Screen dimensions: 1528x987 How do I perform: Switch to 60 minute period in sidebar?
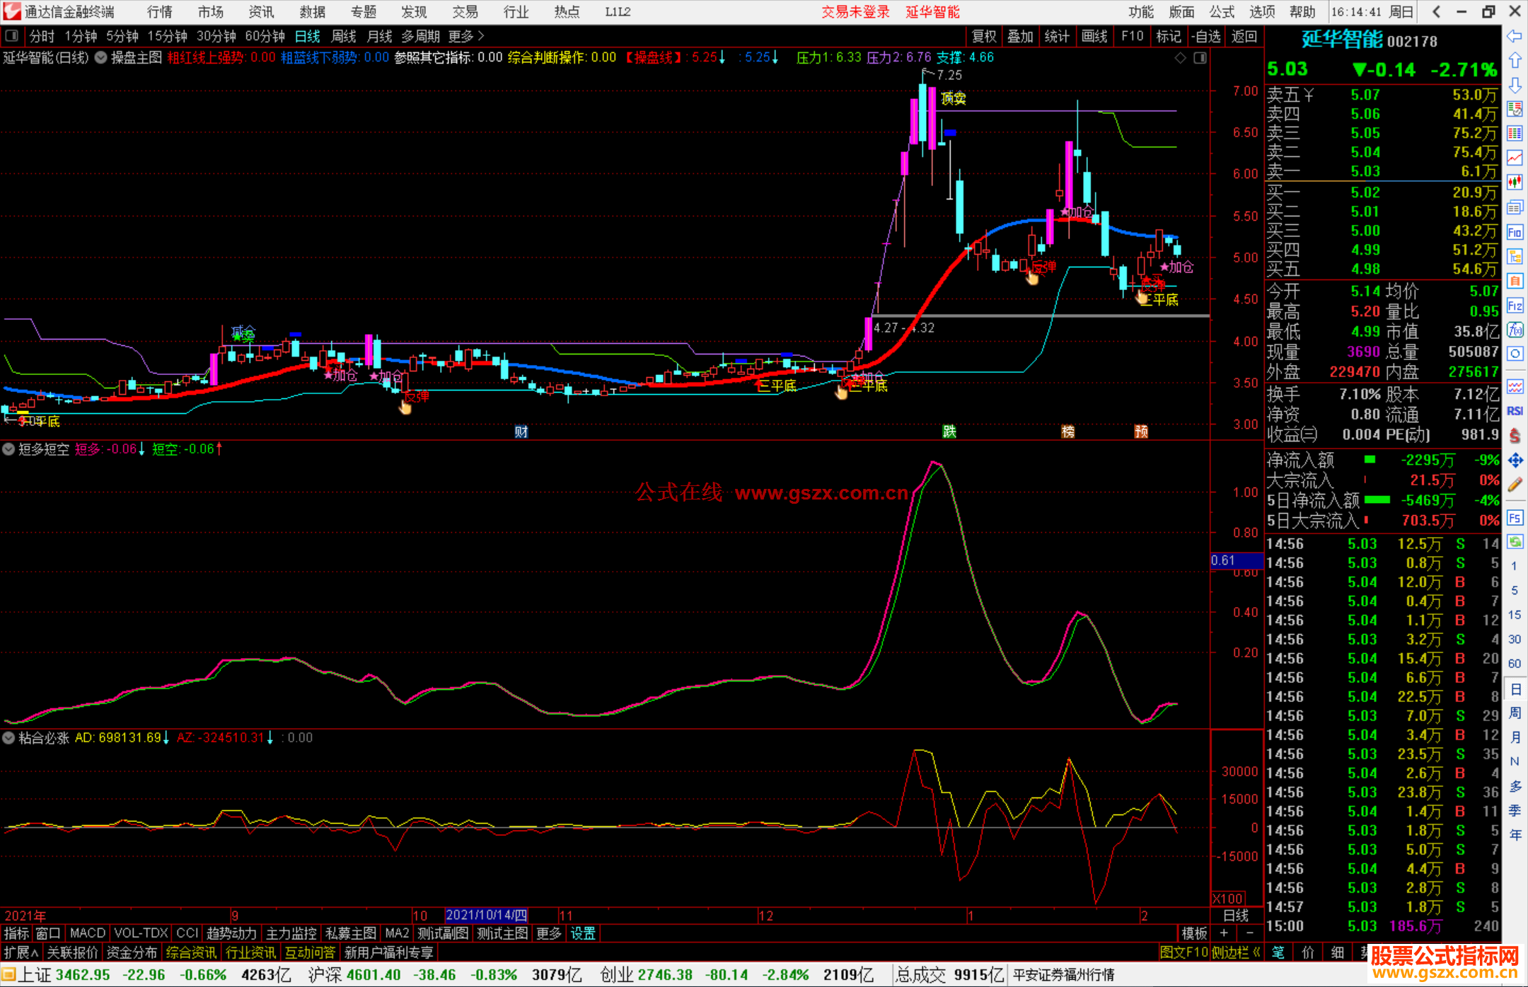click(1515, 664)
